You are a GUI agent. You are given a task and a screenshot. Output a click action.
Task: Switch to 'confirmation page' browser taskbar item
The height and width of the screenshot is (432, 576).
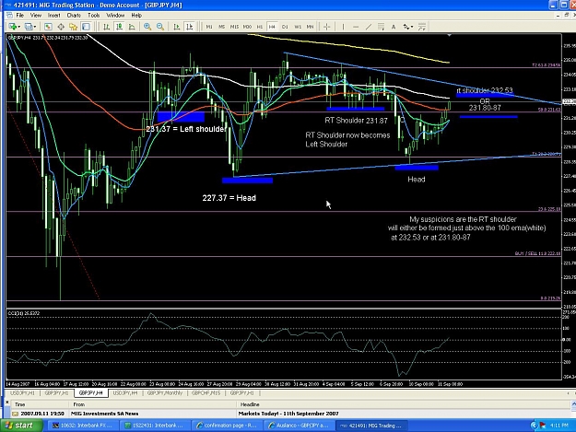click(x=228, y=426)
